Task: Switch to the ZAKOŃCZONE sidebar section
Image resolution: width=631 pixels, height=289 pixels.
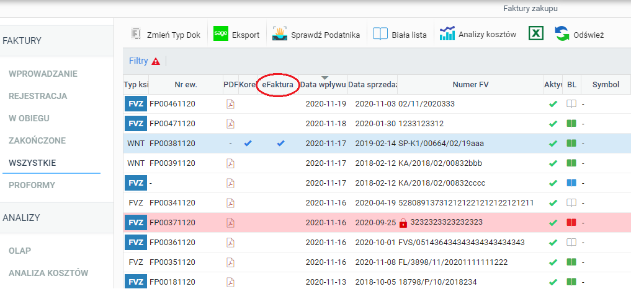Action: click(37, 141)
